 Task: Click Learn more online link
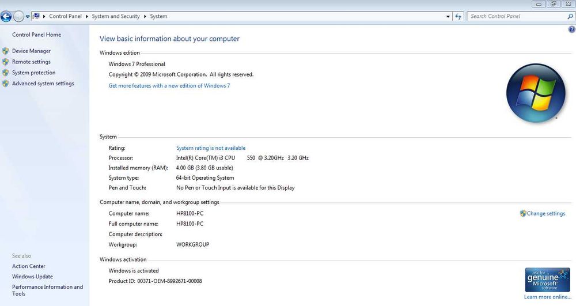548,297
